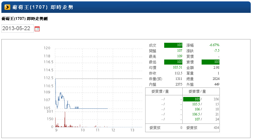Click the 委買張 label
Image resolution: width=253 pixels, height=140 pixels.
(155, 128)
